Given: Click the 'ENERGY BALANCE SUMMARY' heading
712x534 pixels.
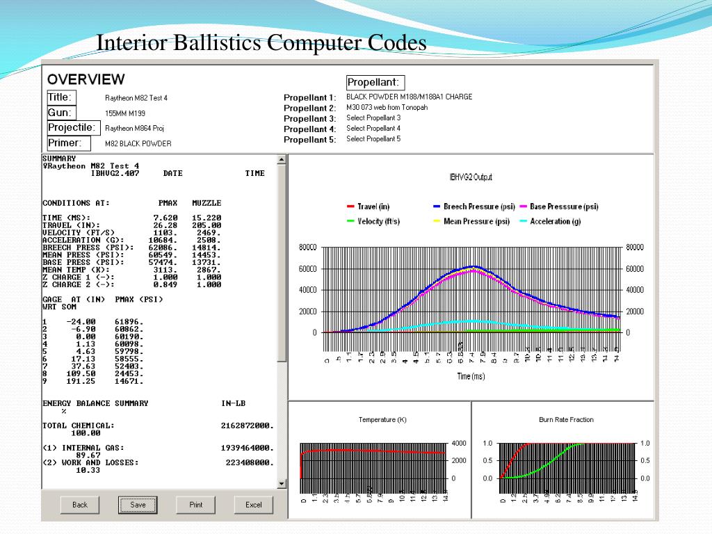Looking at the screenshot, I should tap(95, 404).
